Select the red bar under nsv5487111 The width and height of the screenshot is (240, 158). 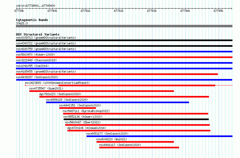click(x=136, y=114)
